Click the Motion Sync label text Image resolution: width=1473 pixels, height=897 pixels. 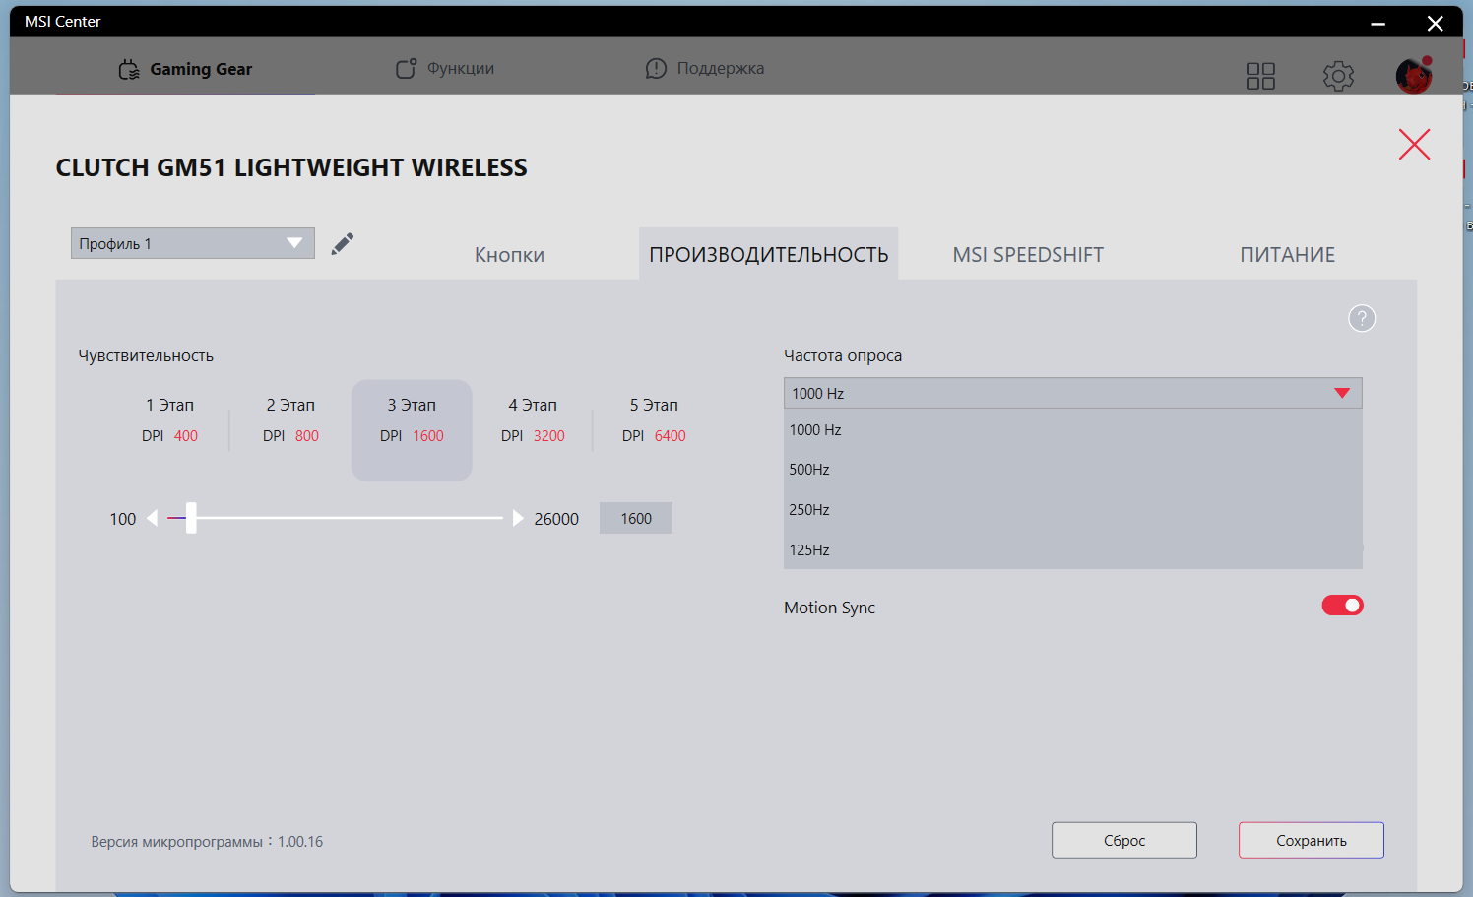click(829, 608)
